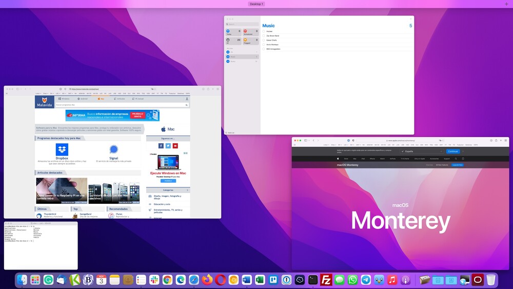Image resolution: width=513 pixels, height=289 pixels.
Task: Open Podcasts app in the Dock
Action: 405,280
